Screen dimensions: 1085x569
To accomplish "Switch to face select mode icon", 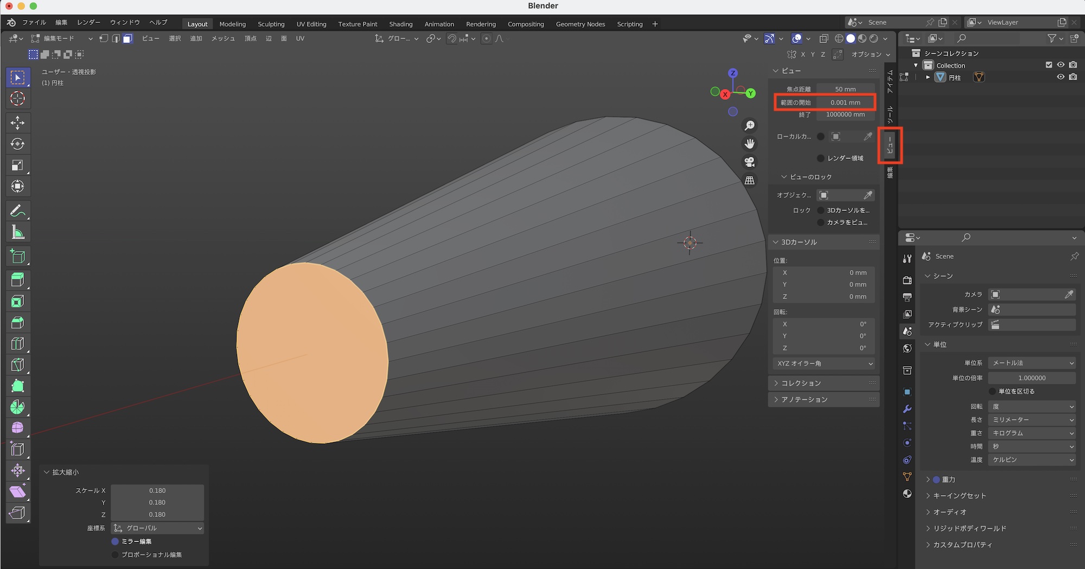I will pyautogui.click(x=127, y=39).
